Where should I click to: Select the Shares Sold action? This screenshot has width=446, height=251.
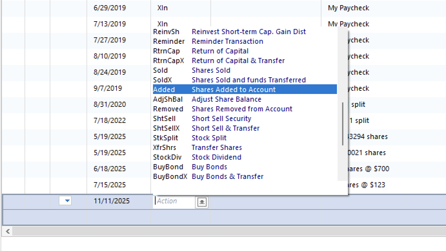[211, 70]
